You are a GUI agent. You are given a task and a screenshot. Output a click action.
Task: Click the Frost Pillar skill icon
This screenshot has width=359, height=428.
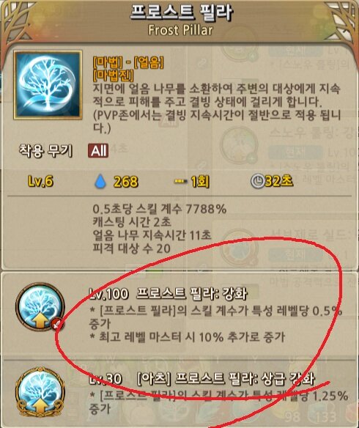coord(48,85)
